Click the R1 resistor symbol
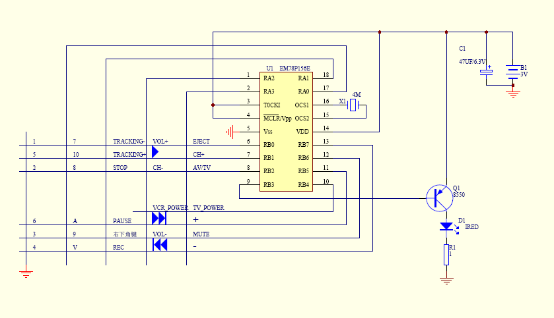 click(x=446, y=255)
